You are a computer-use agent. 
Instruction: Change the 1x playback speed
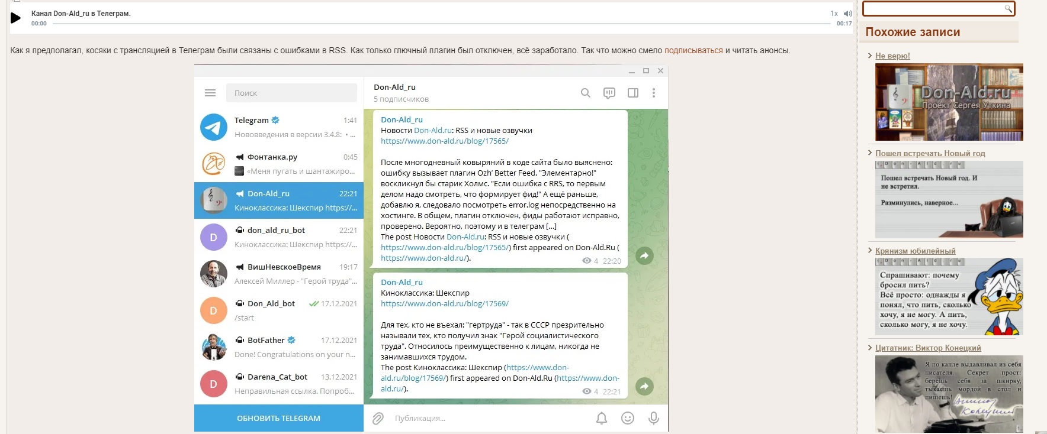click(834, 14)
